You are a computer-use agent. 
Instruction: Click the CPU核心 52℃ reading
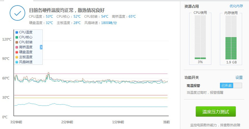tap(69, 16)
